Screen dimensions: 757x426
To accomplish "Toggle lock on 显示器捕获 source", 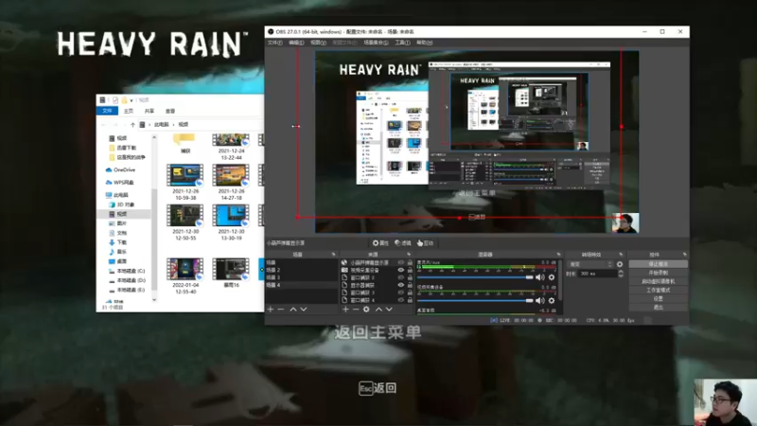I will [410, 285].
